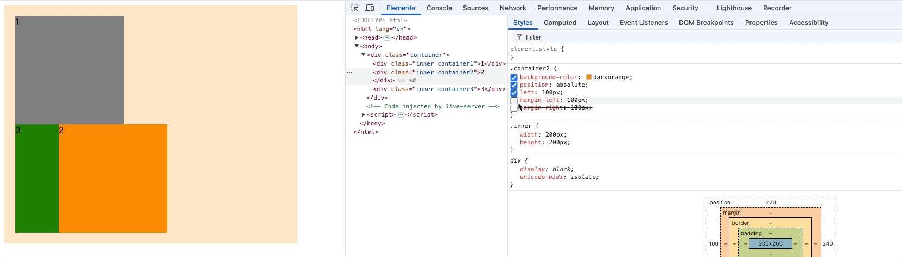
Task: Toggle the device toolbar icon
Action: point(370,8)
